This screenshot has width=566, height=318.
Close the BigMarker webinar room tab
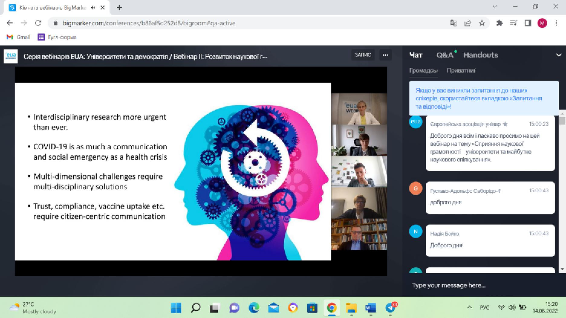click(103, 8)
